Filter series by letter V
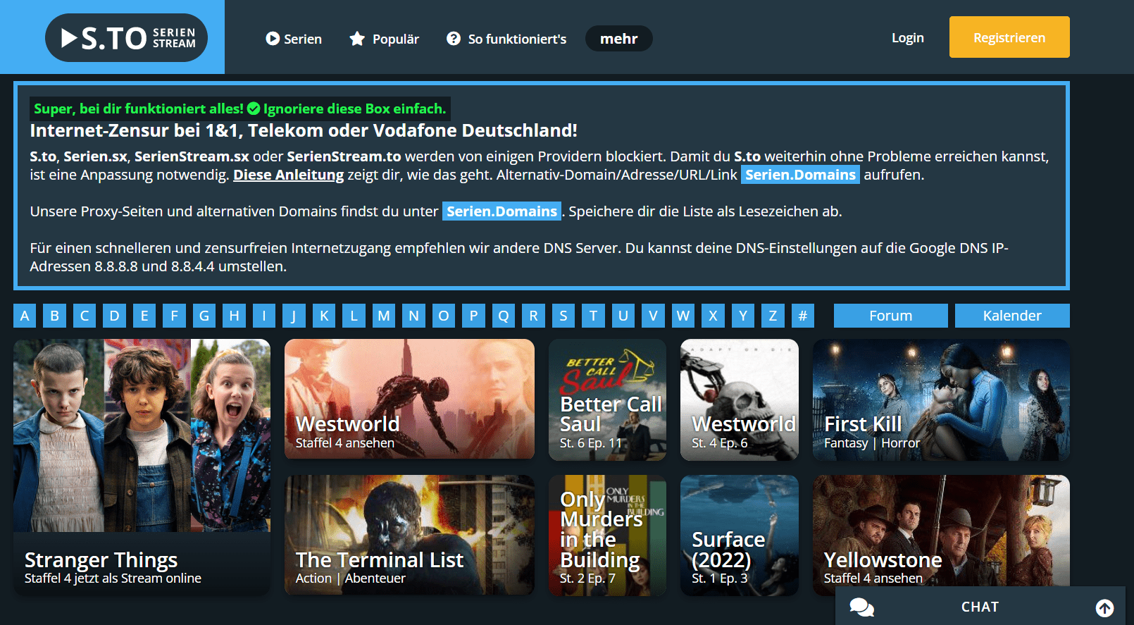 653,316
